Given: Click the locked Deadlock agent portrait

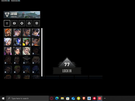Looking at the screenshot, I should pyautogui.click(x=36, y=60).
